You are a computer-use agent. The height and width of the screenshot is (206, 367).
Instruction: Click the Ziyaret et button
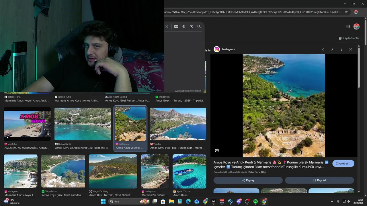coord(343,163)
